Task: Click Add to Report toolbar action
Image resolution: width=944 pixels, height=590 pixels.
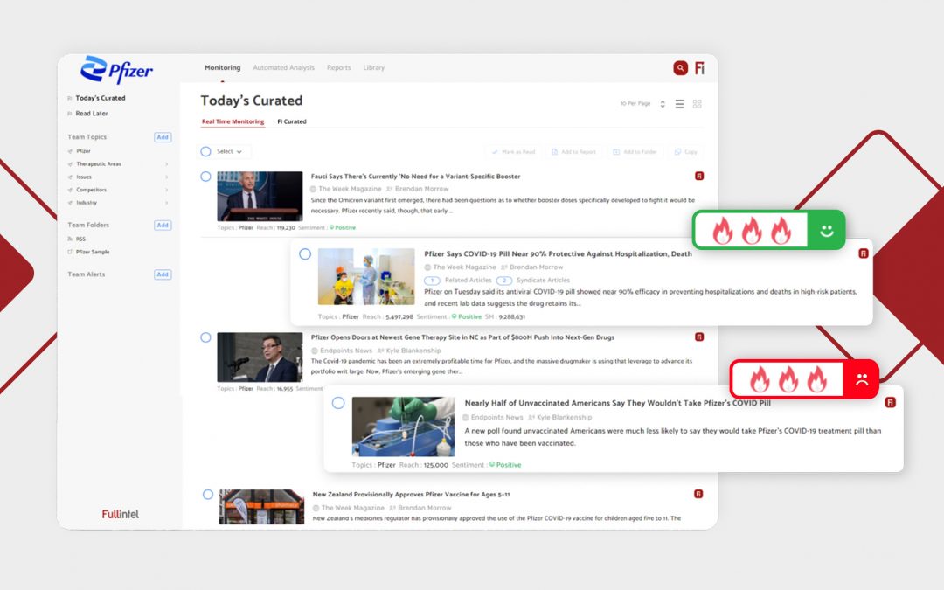Action: [x=573, y=152]
